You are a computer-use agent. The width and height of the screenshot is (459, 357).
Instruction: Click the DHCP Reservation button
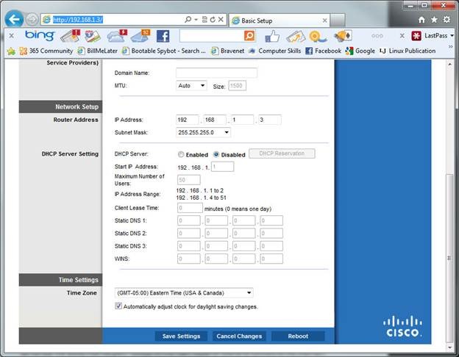(x=282, y=154)
